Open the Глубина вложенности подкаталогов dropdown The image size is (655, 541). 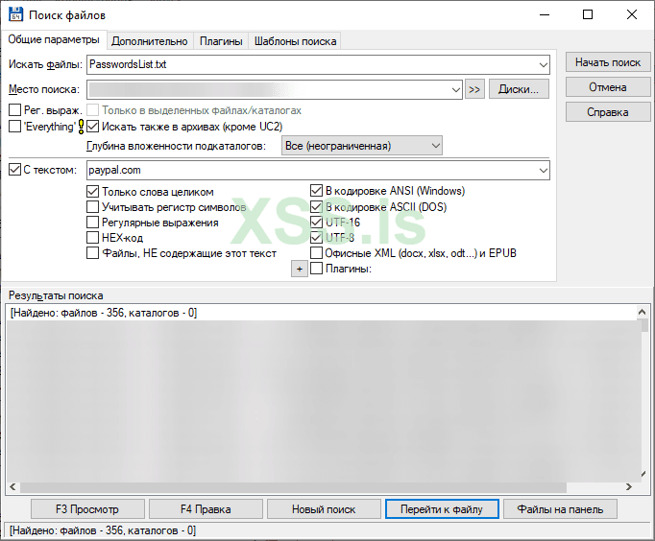(x=362, y=146)
